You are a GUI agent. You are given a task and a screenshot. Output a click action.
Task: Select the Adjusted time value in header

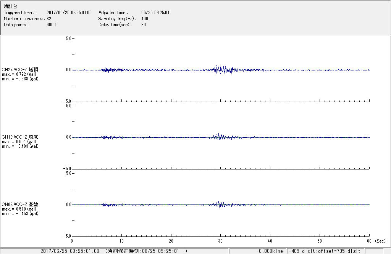155,13
